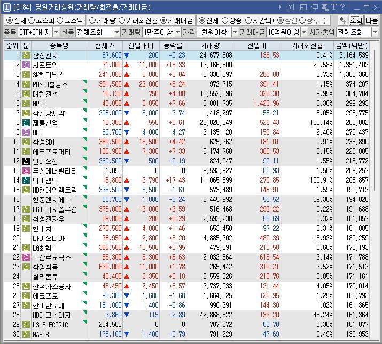Select the 전체 session radio button left of 장중
Image resolution: width=382 pixels, height=344 pixels.
202,20
